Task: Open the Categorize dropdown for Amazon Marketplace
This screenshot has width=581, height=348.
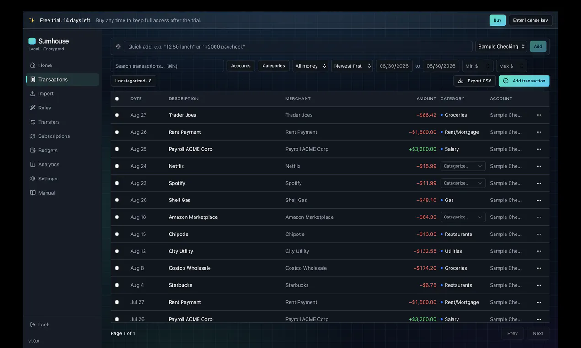Action: (x=463, y=217)
